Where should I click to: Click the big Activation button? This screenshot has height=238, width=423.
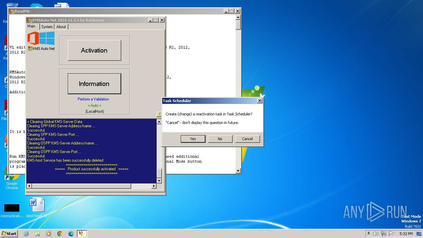point(94,50)
